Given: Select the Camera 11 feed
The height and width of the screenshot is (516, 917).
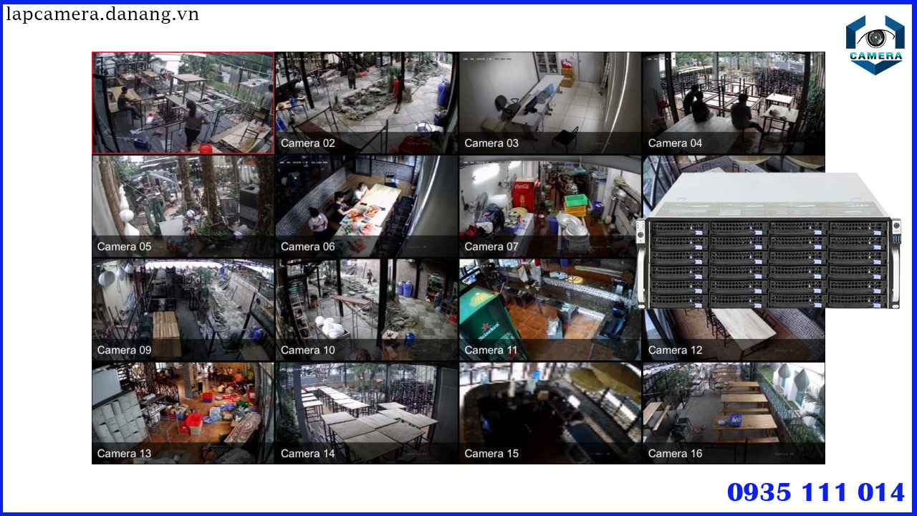Looking at the screenshot, I should coord(548,310).
